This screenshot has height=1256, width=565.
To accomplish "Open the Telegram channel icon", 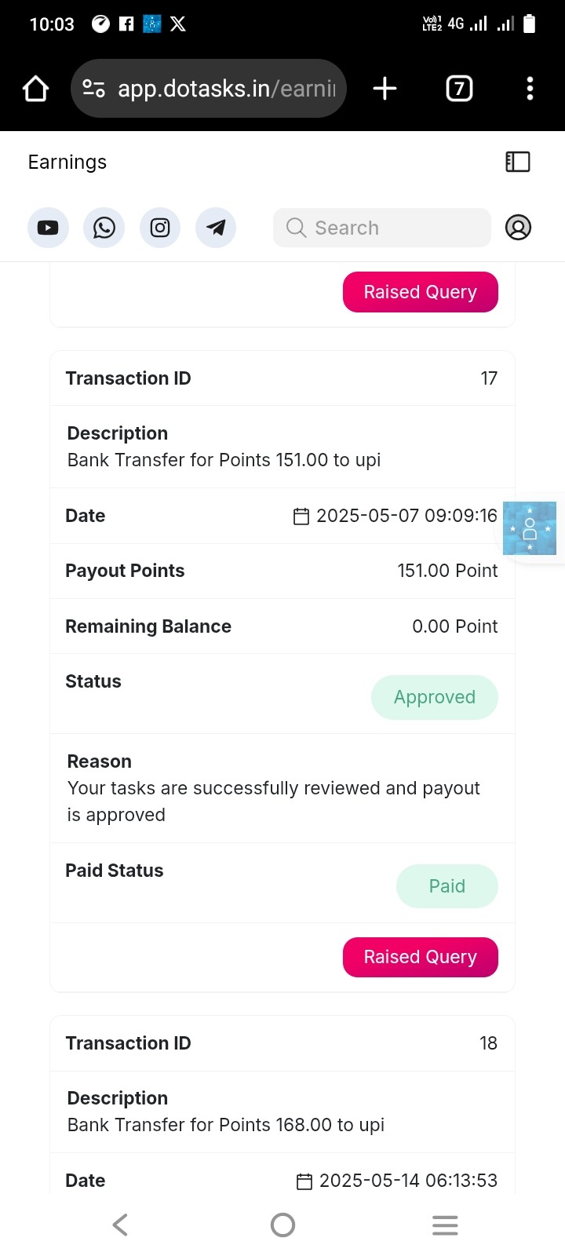I will click(216, 228).
